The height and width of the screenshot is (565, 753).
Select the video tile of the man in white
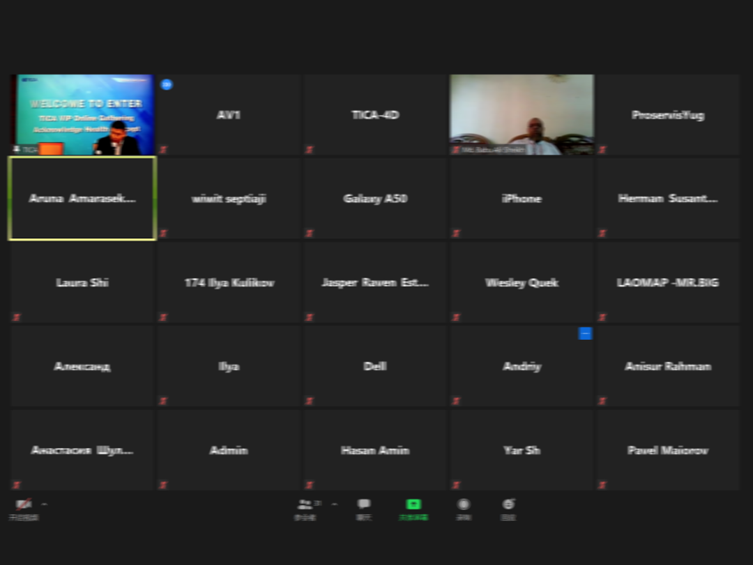coord(522,114)
